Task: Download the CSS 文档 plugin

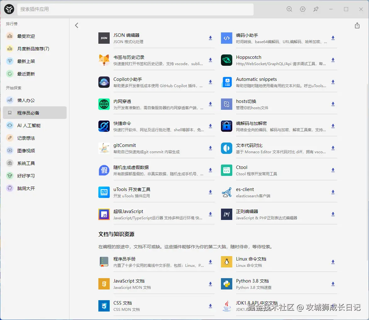Action: tap(210, 306)
